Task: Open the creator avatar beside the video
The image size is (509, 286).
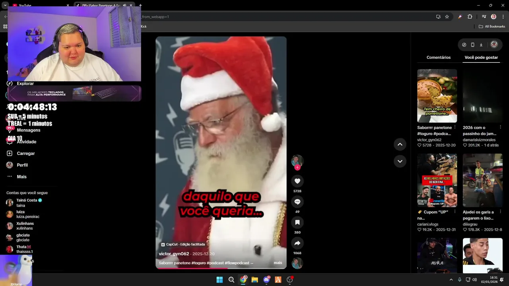Action: 297,161
